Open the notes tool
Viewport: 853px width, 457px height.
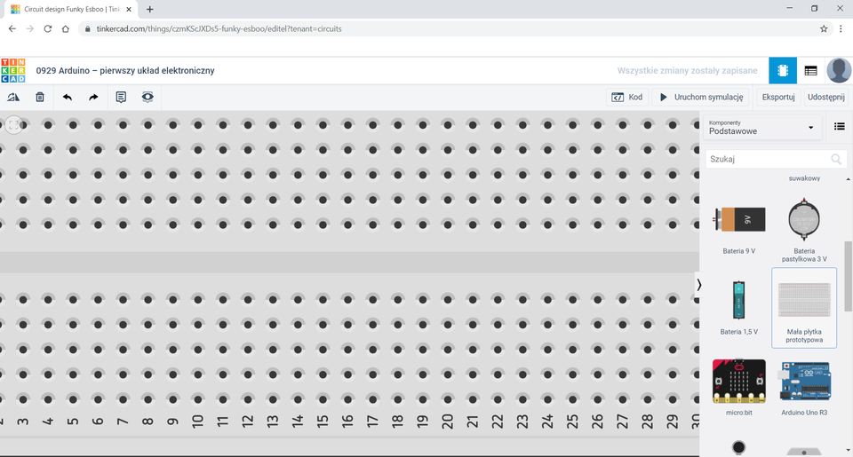121,97
